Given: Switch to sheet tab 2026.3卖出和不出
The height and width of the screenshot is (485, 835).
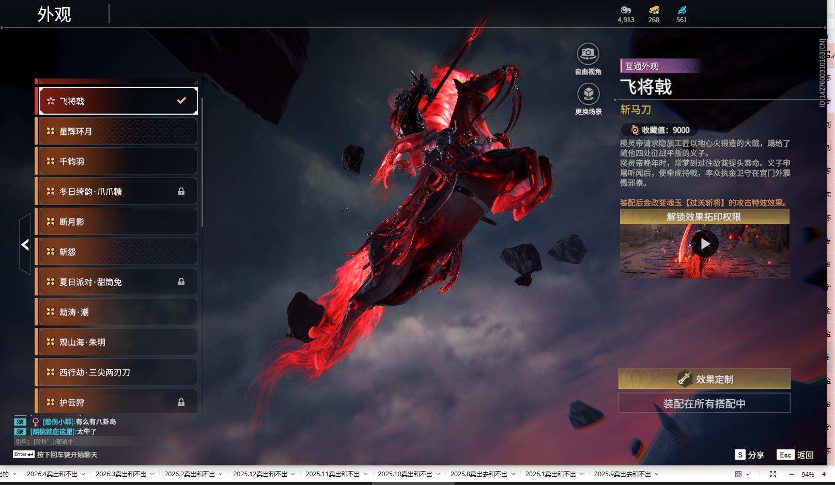Looking at the screenshot, I should tap(121, 474).
